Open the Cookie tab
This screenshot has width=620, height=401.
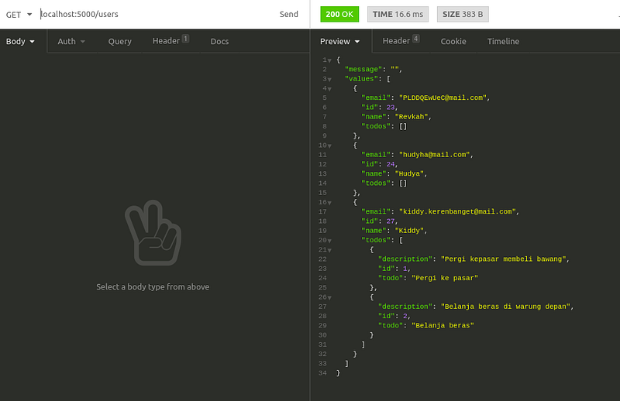453,42
